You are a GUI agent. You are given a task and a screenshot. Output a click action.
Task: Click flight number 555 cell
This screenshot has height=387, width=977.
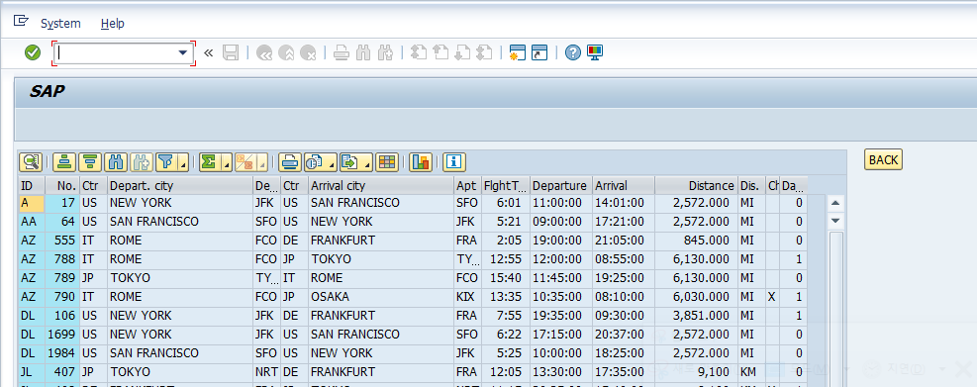tap(62, 241)
